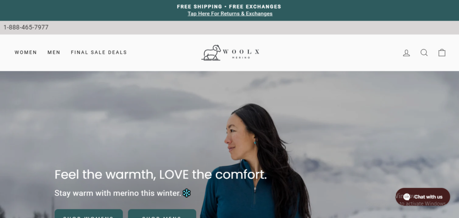Click the chat bubble icon
The width and height of the screenshot is (459, 218).
[407, 197]
